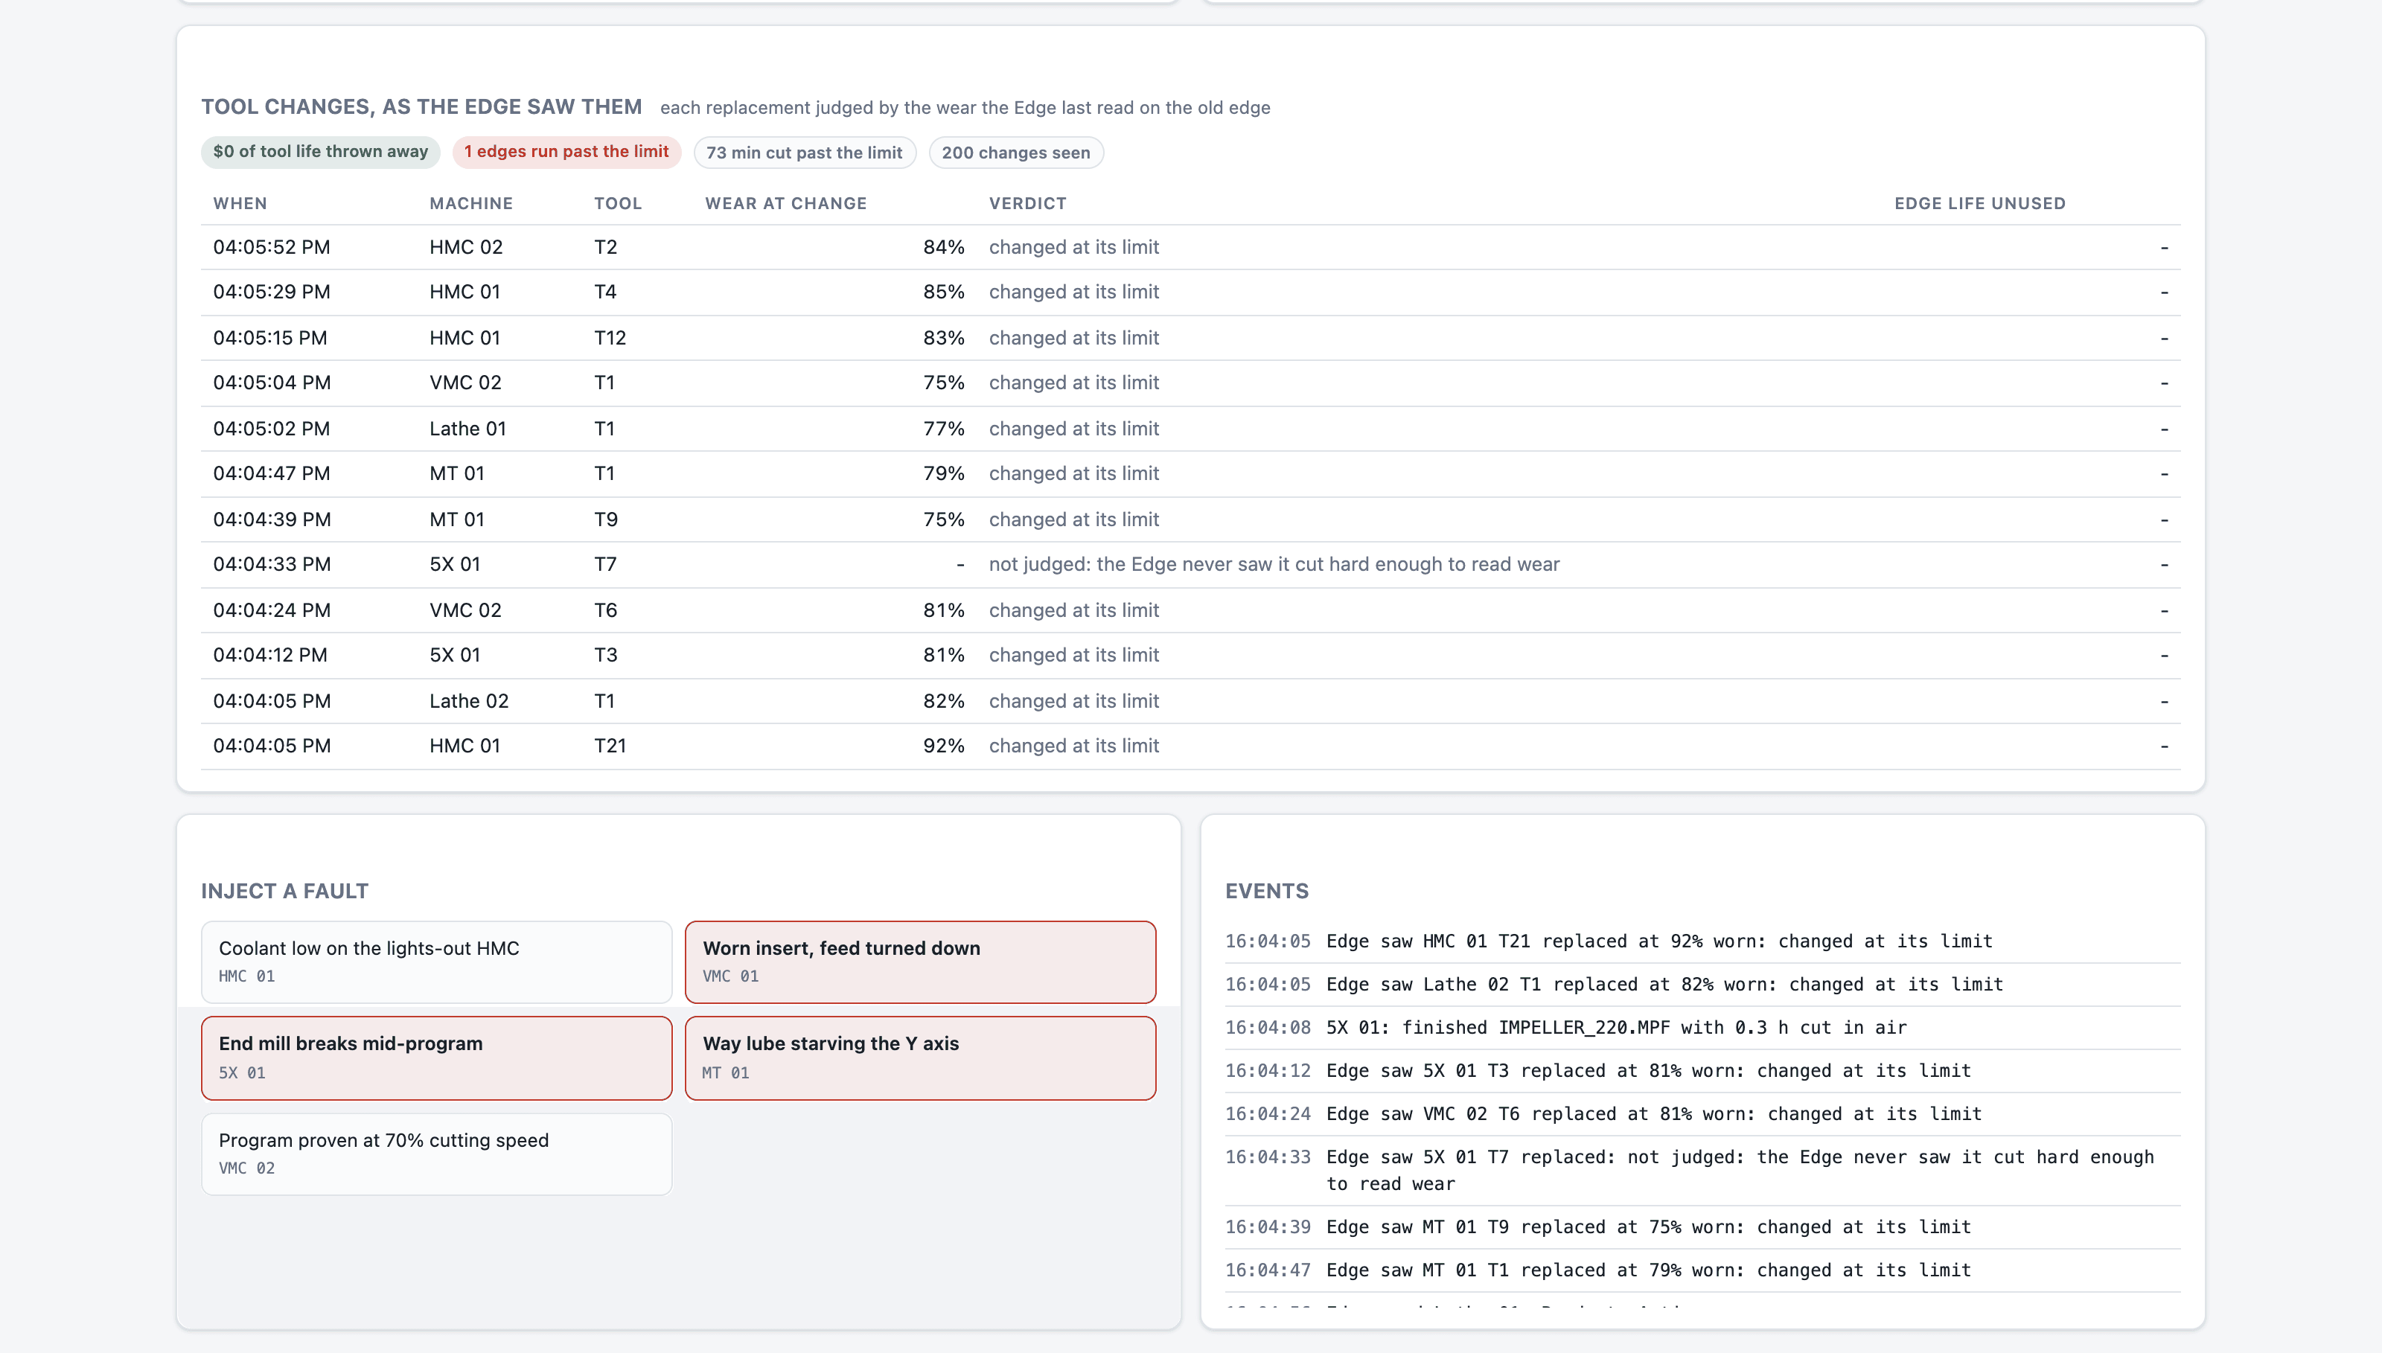Click the 92% wear value for T21

pos(943,746)
